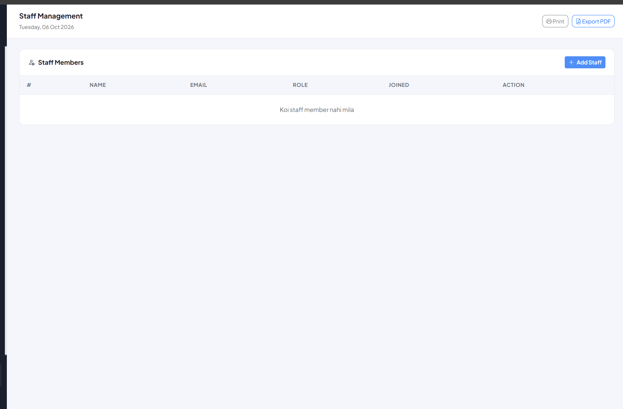Click the 'Koi staff member nahi mila' message
623x409 pixels.
(317, 110)
